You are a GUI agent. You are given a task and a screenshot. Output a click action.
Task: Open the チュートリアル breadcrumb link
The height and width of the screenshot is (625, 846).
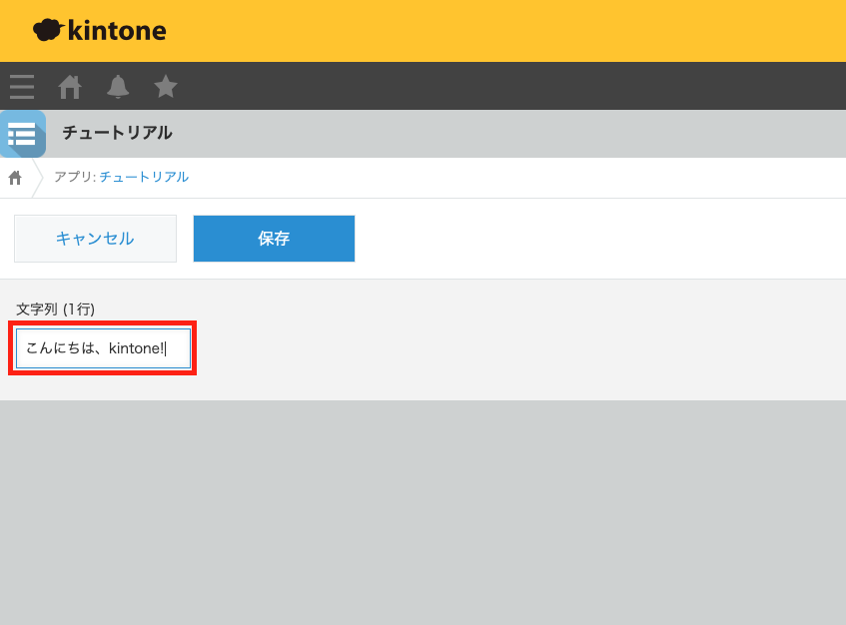click(x=144, y=177)
